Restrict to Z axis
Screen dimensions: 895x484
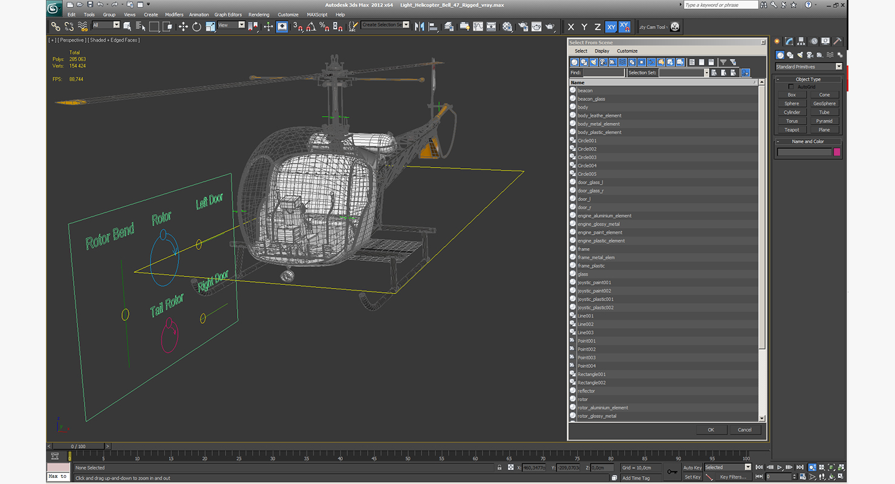tap(597, 27)
